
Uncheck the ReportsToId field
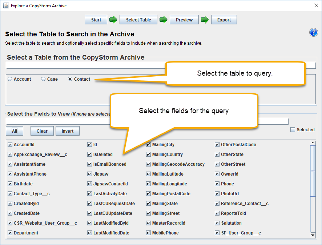pos(217,213)
